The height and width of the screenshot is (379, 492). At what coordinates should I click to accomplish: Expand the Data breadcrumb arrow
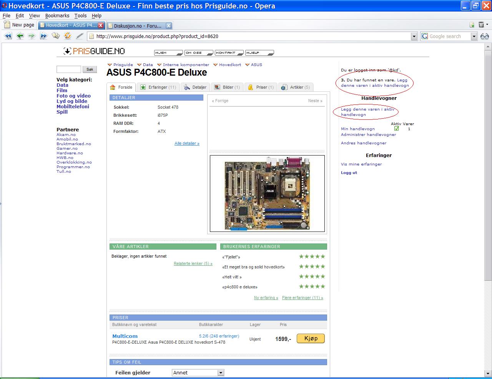tap(140, 65)
